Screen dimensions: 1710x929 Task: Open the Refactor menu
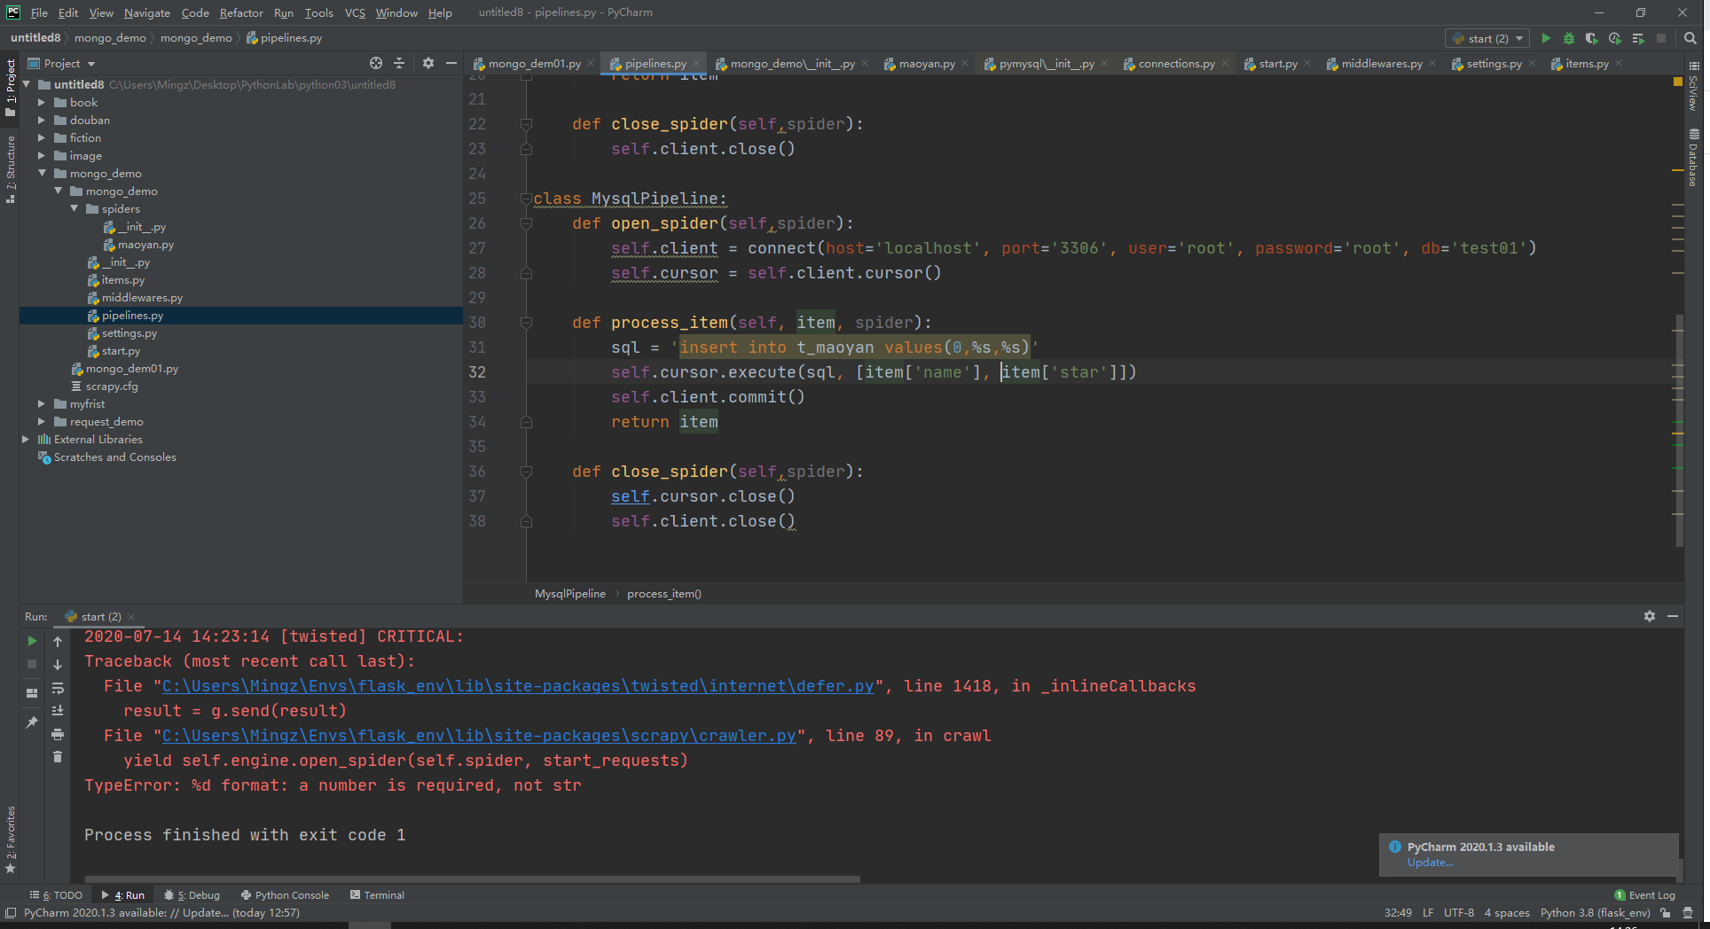241,12
